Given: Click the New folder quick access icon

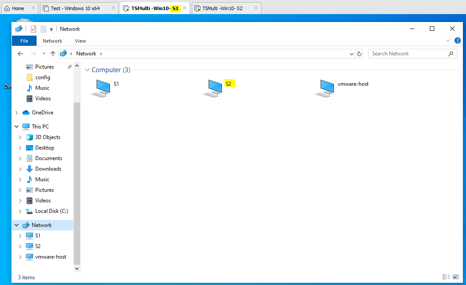Looking at the screenshot, I should [43, 29].
